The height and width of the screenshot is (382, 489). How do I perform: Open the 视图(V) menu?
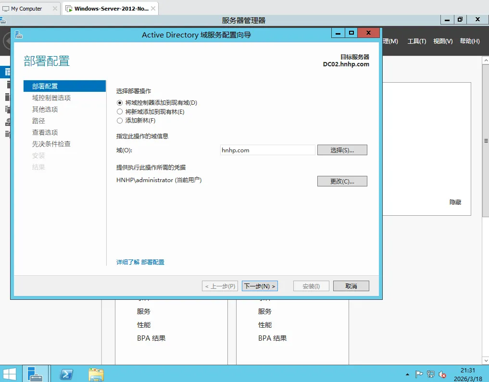click(x=443, y=41)
